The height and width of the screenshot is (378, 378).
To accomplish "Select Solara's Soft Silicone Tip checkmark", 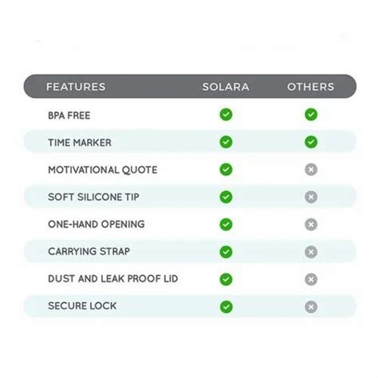I will coord(226,197).
